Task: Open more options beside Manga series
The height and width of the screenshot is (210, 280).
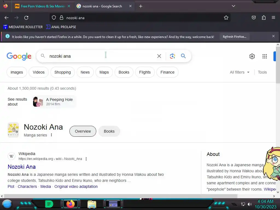Action: 51,135
